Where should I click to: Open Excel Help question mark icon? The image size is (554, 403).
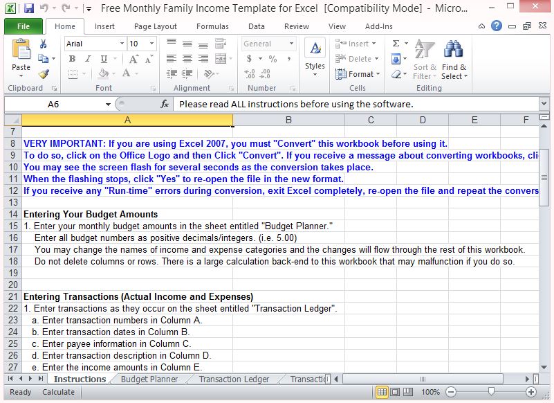pyautogui.click(x=496, y=26)
